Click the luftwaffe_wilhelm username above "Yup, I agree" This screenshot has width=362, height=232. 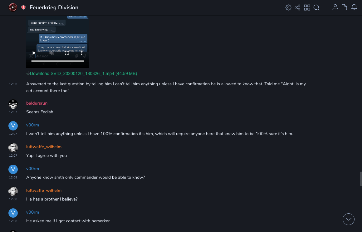(x=44, y=147)
